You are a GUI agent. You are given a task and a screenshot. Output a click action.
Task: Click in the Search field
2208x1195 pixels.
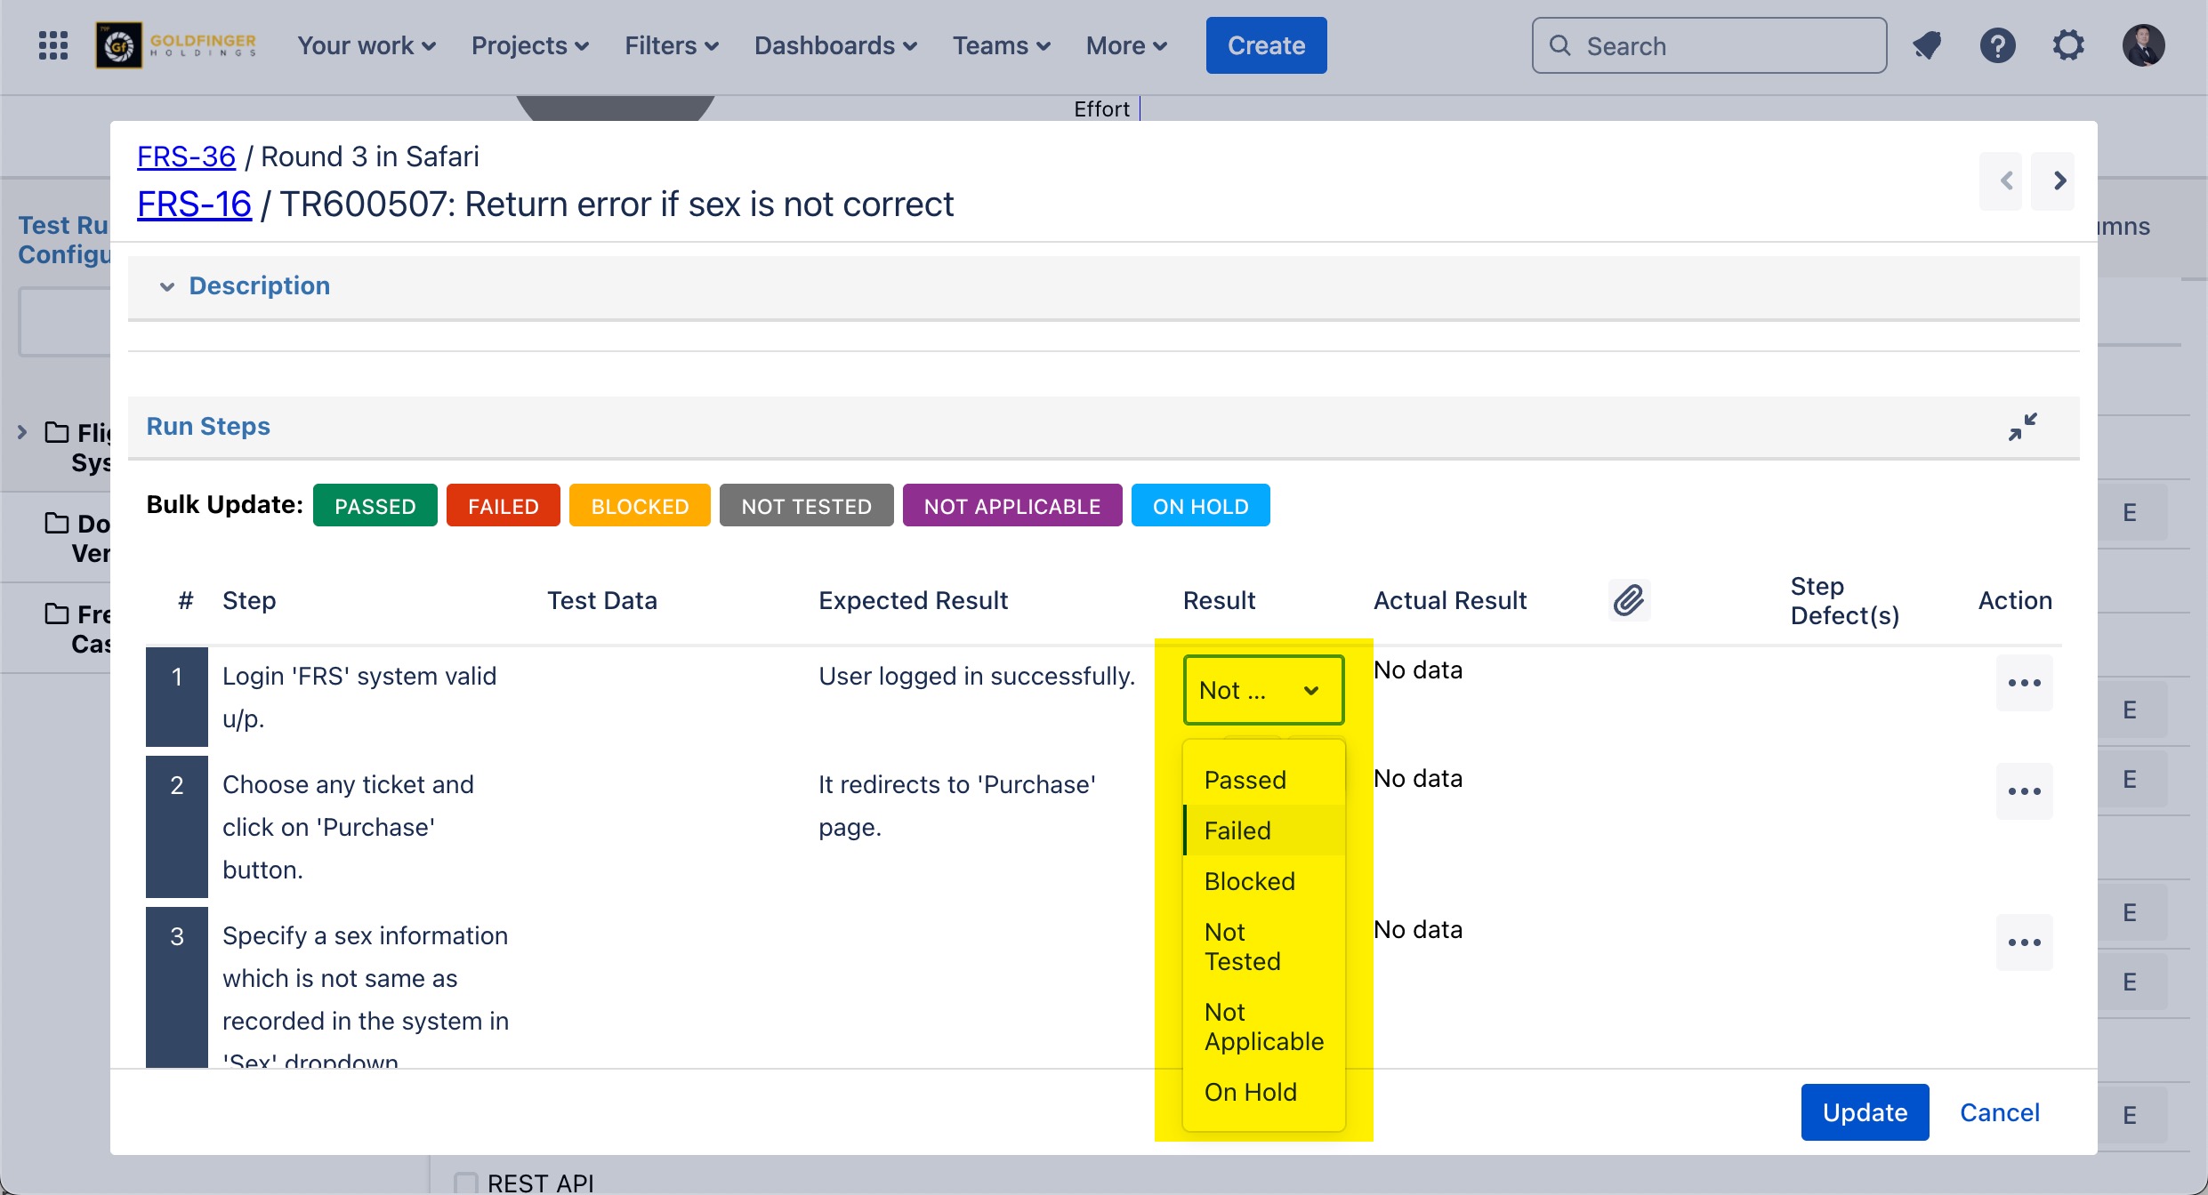point(1708,45)
